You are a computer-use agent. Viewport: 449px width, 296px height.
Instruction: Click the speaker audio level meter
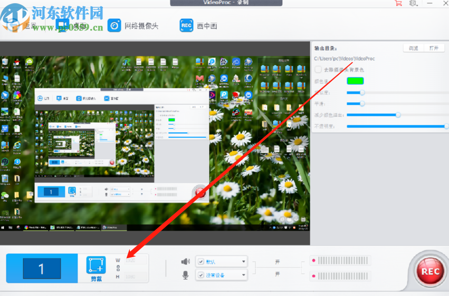[x=341, y=260]
